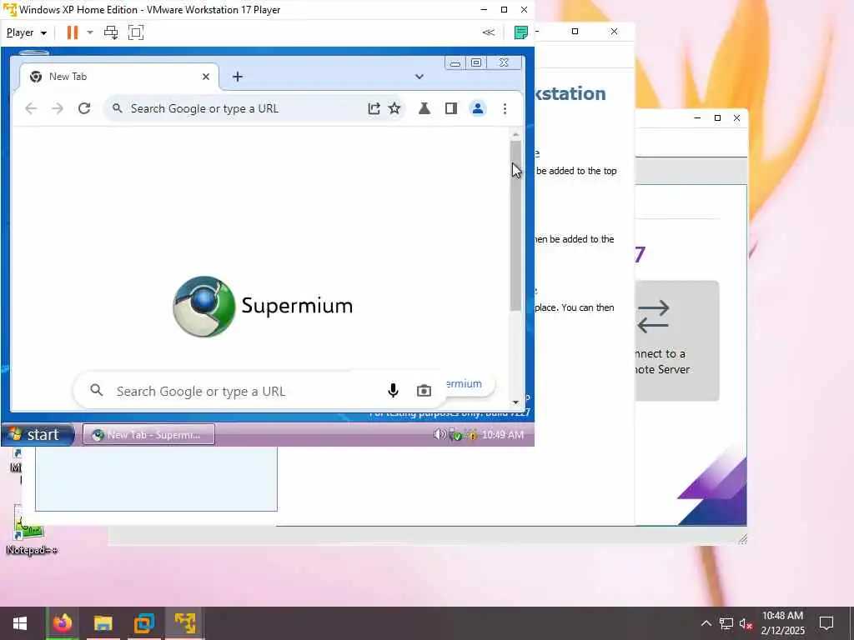Viewport: 854px width, 640px height.
Task: Open the experiments flask icon
Action: (x=424, y=108)
